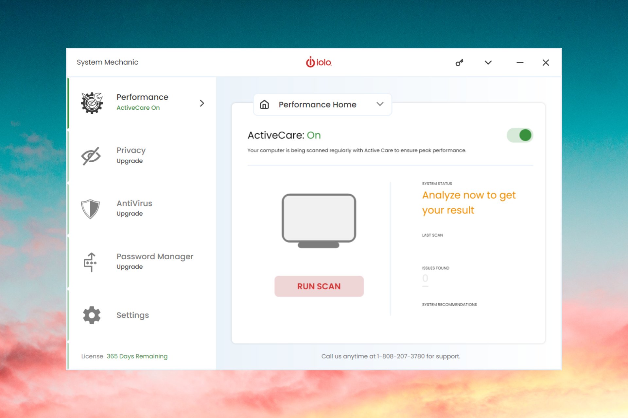Screen dimensions: 628x418
Task: Start the scan with RUN SCAN
Action: 319,286
